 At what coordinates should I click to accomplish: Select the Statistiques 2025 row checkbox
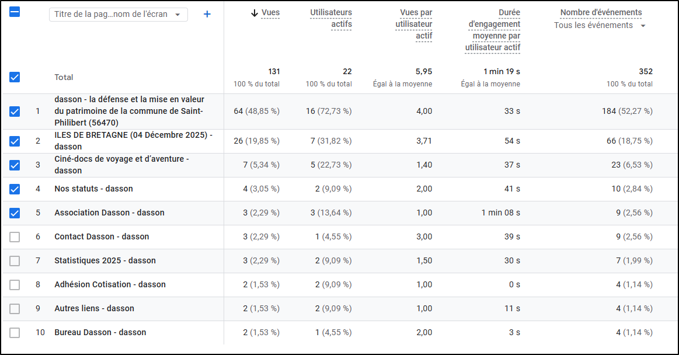(x=15, y=260)
